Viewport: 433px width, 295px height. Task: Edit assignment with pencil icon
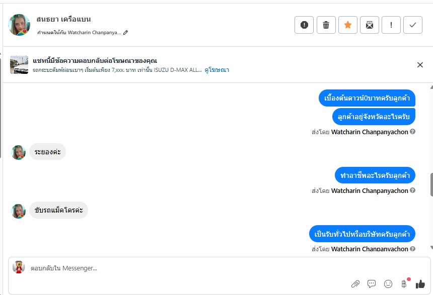[x=126, y=33]
